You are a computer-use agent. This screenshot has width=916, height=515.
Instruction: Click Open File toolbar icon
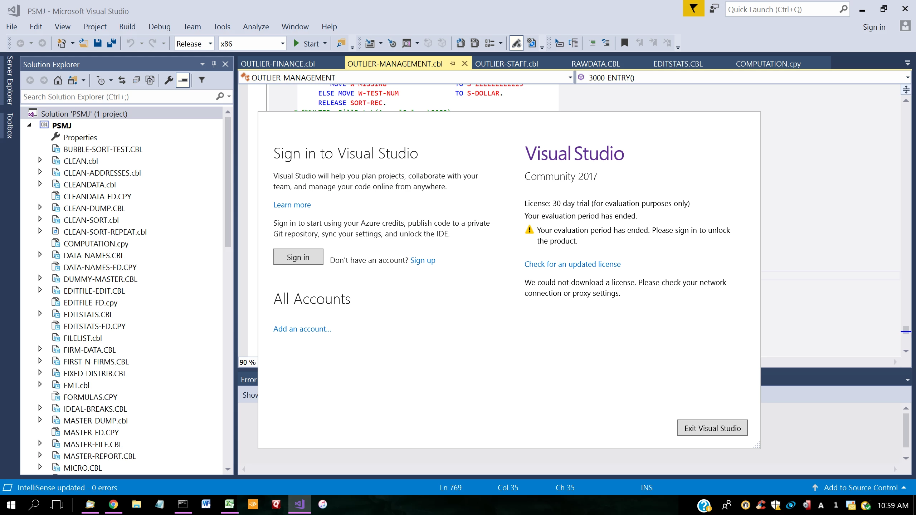[x=83, y=43]
